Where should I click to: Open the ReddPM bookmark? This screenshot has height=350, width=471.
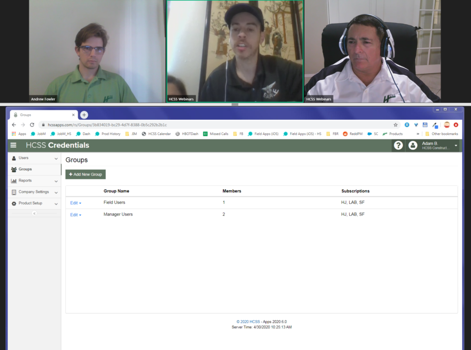pyautogui.click(x=353, y=134)
